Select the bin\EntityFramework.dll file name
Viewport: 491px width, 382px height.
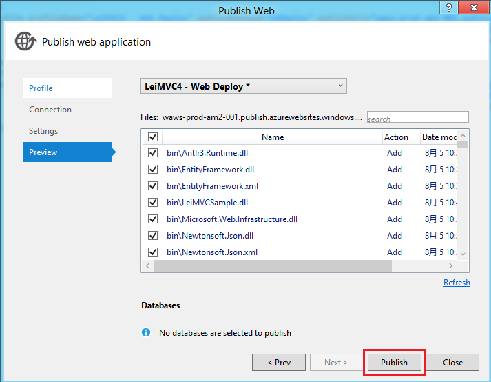tap(211, 170)
